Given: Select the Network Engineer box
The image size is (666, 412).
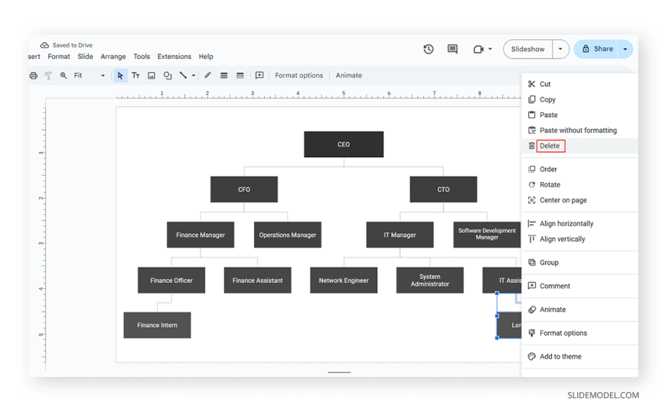Looking at the screenshot, I should click(344, 281).
